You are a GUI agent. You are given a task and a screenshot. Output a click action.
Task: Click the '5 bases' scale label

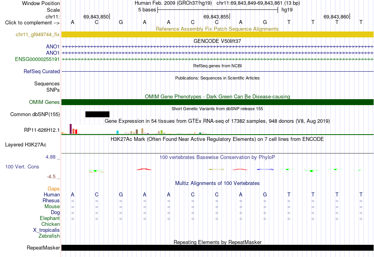tap(147, 10)
